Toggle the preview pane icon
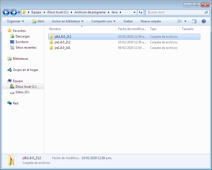The width and height of the screenshot is (212, 170). coord(194,21)
